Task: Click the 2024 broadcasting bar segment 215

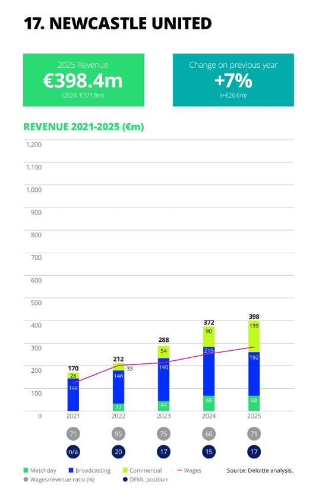Action: pyautogui.click(x=209, y=371)
